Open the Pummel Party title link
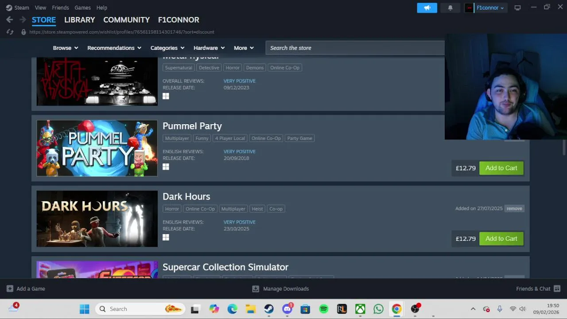The image size is (567, 319). [x=192, y=126]
